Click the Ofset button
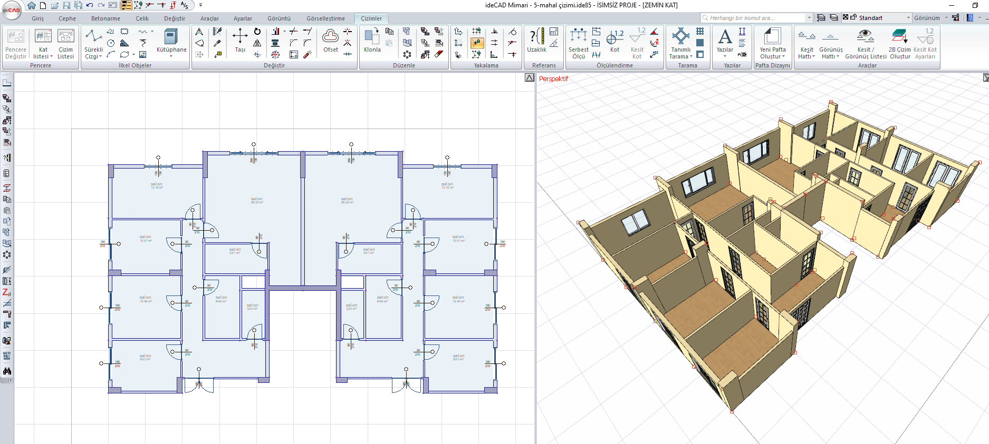 click(x=331, y=41)
